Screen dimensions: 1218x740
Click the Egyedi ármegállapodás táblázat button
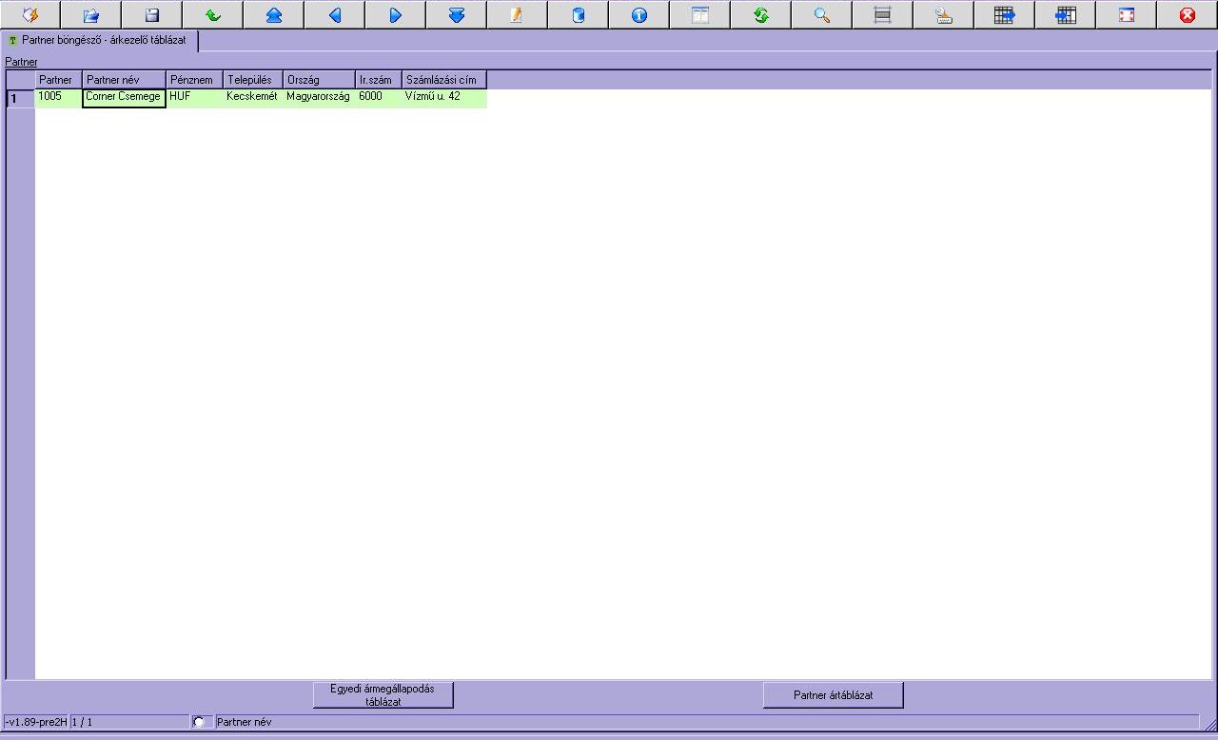[x=383, y=695]
